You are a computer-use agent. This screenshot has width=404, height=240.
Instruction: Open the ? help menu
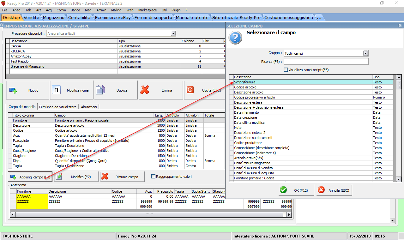pos(186,10)
